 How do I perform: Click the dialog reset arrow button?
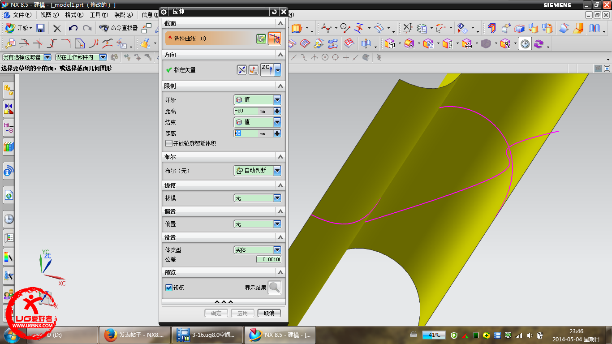pyautogui.click(x=274, y=12)
